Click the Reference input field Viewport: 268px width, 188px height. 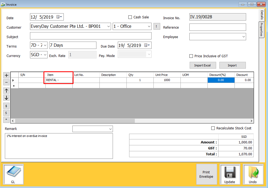217,27
